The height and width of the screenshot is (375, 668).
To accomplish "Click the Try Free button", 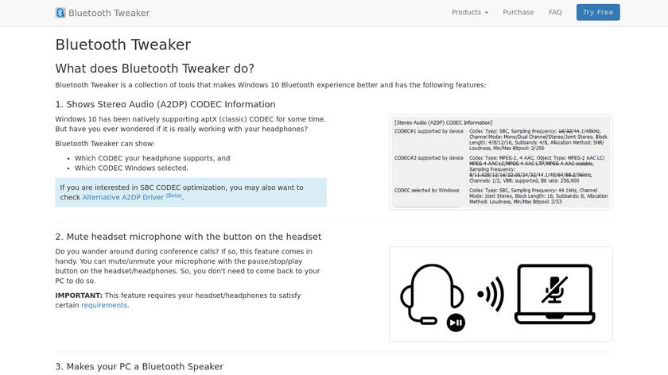I will tap(598, 13).
